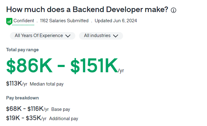Click the info icon beside the heading
This screenshot has height=126, width=207.
174,10
